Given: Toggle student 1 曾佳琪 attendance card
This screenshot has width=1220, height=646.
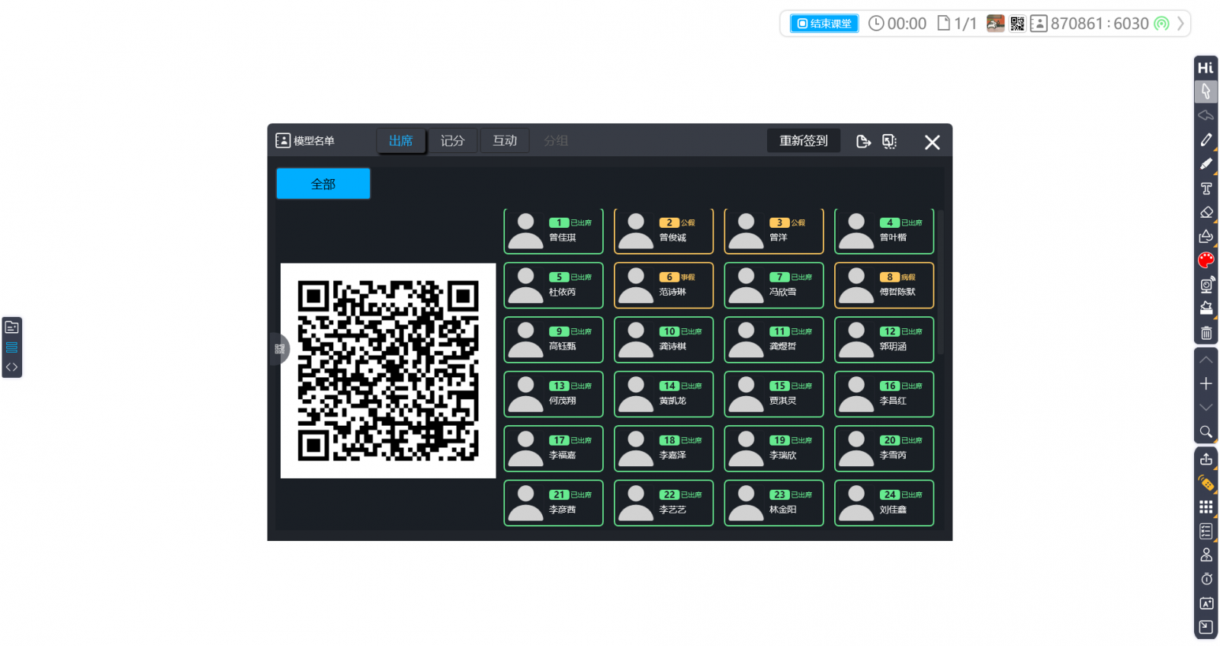Looking at the screenshot, I should [x=553, y=231].
